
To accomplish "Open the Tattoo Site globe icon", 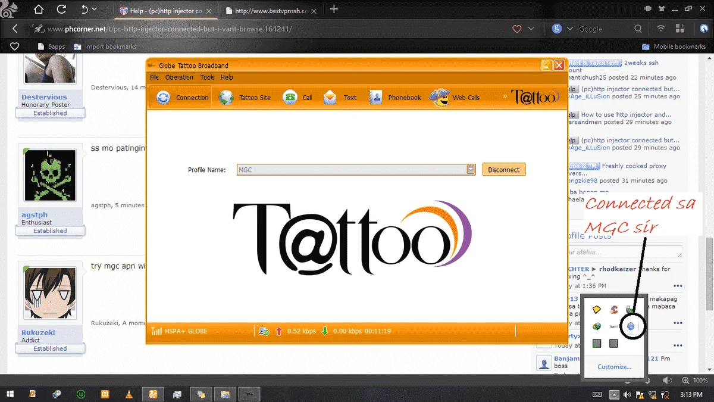I will pyautogui.click(x=226, y=97).
